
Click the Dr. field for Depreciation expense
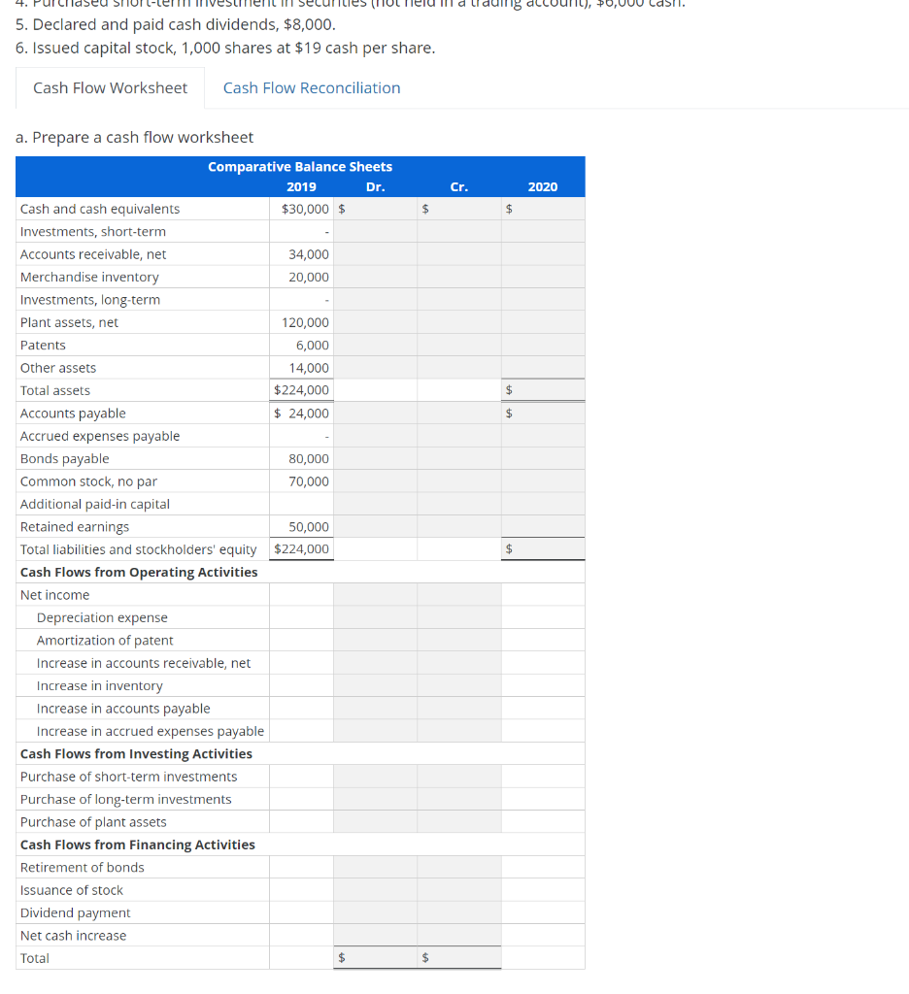pos(376,617)
